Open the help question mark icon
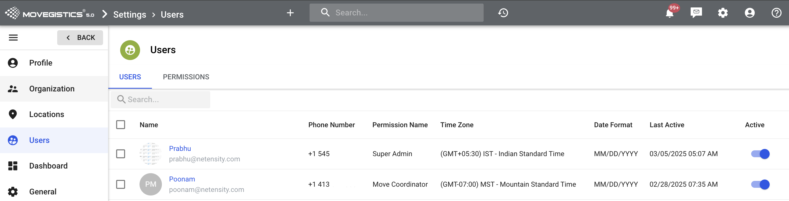 point(776,13)
